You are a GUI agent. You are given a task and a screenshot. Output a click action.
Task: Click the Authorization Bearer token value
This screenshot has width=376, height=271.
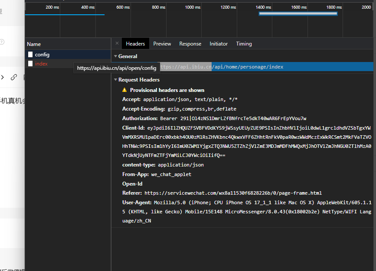click(x=233, y=118)
